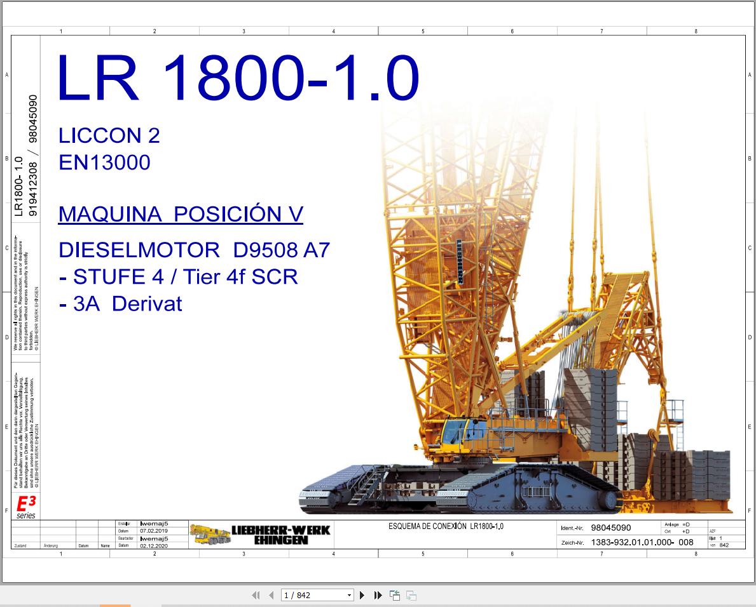756x607 pixels.
Task: Click the MAQUINA POSICIÓN V underlined heading
Action: tap(181, 214)
